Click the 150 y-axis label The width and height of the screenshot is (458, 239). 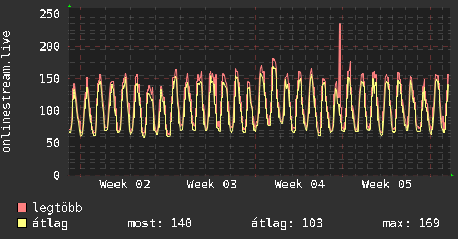click(49, 78)
